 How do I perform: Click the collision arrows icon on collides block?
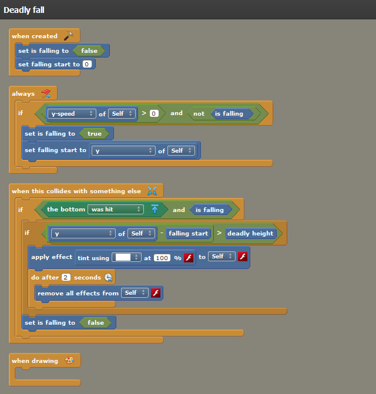tap(152, 191)
